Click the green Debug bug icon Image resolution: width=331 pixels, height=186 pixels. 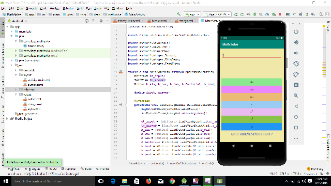(254, 14)
